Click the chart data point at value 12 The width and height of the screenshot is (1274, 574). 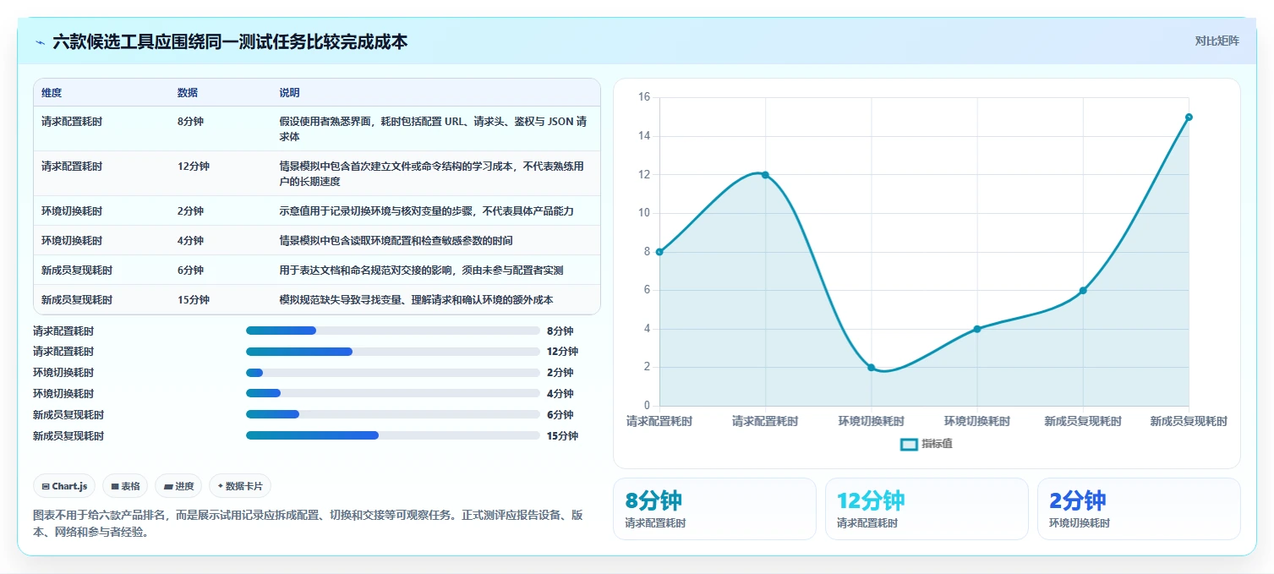pos(765,175)
